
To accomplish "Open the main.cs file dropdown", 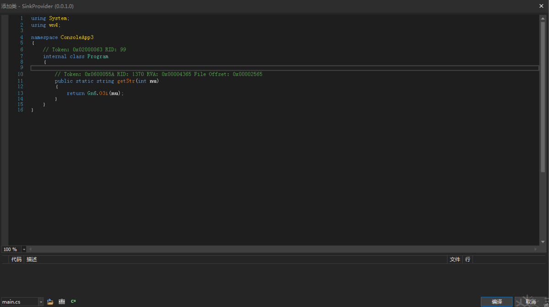I will 41,302.
